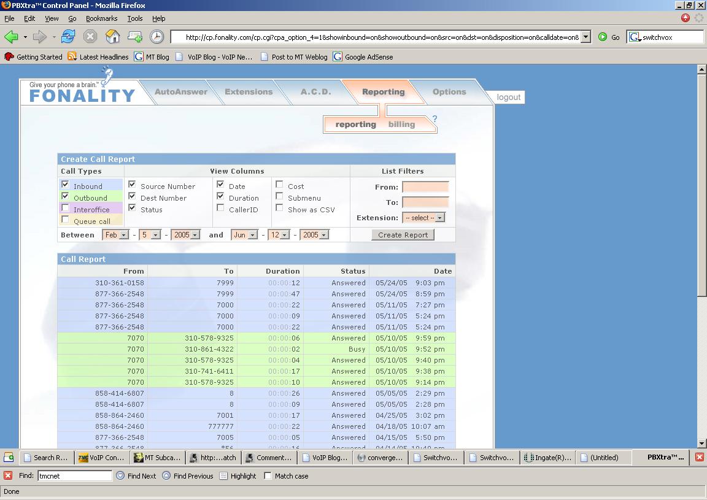
Task: Expand the Feb start month dropdown
Action: 115,235
